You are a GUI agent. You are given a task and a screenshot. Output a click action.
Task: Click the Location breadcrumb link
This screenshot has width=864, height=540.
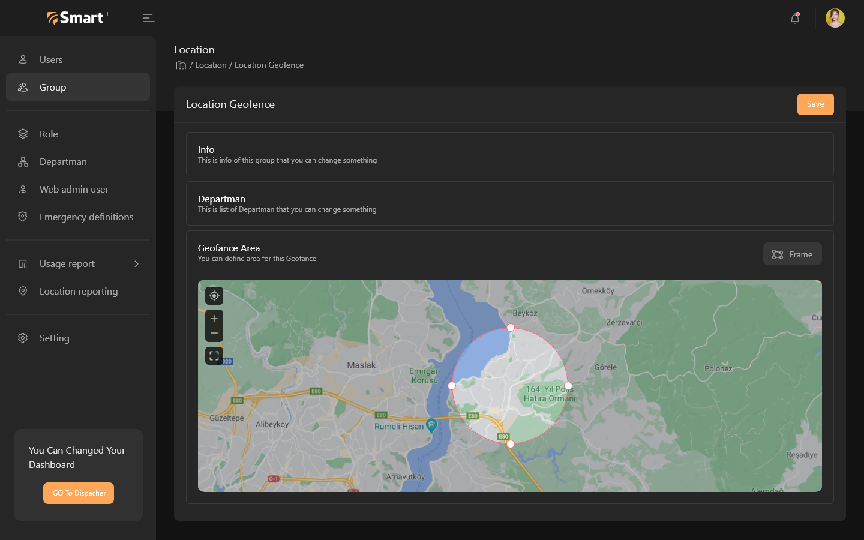click(x=211, y=65)
